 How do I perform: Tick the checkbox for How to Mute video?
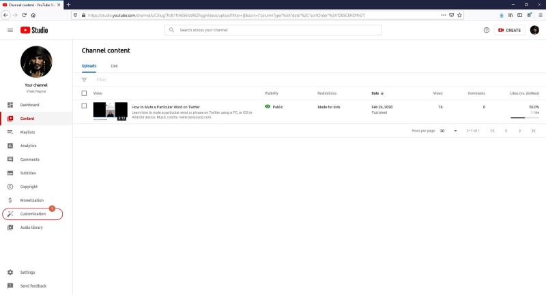(x=84, y=106)
